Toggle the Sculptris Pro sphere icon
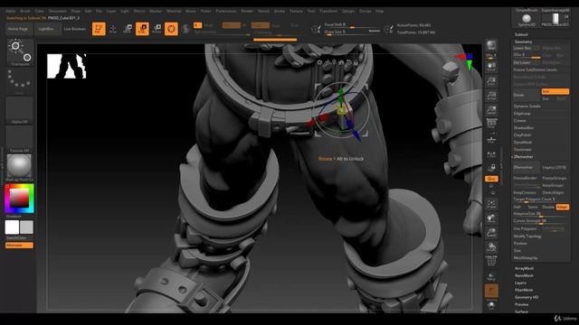The width and height of the screenshot is (579, 325). [x=185, y=29]
